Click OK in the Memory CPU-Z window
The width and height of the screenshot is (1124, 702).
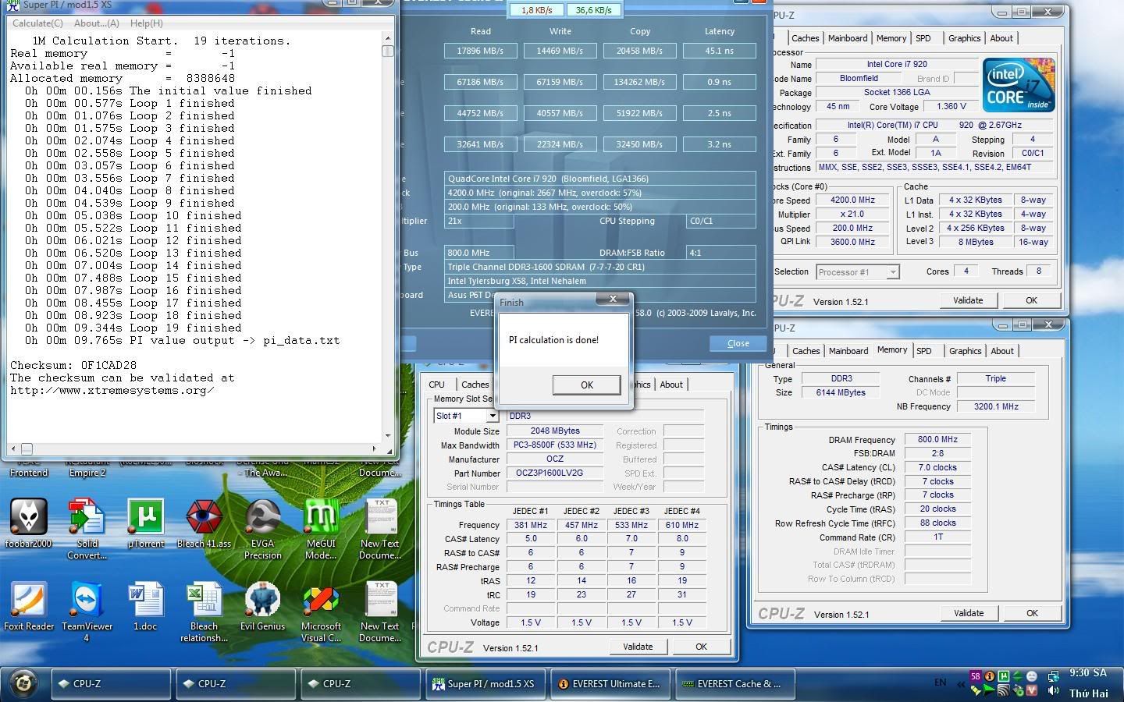(1032, 613)
